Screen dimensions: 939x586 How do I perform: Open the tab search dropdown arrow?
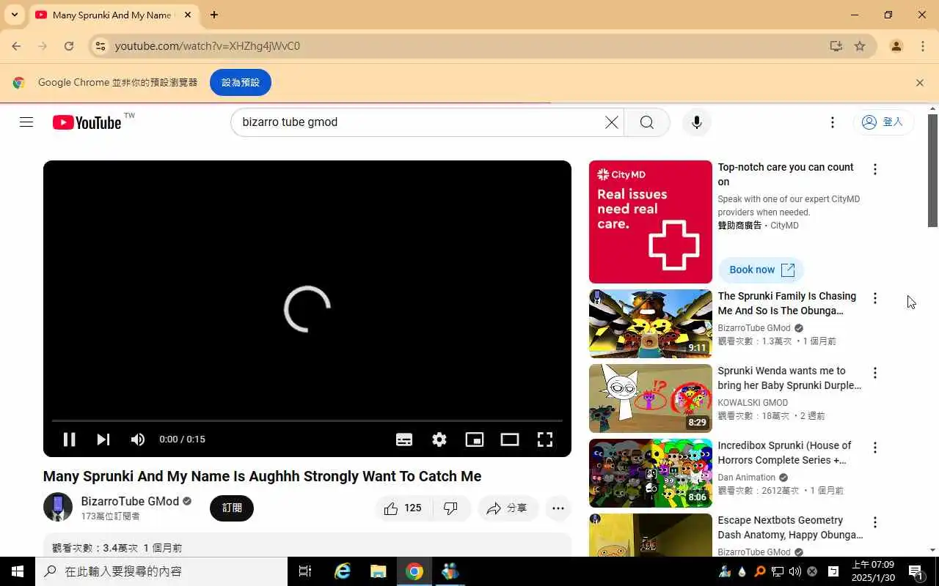click(14, 15)
